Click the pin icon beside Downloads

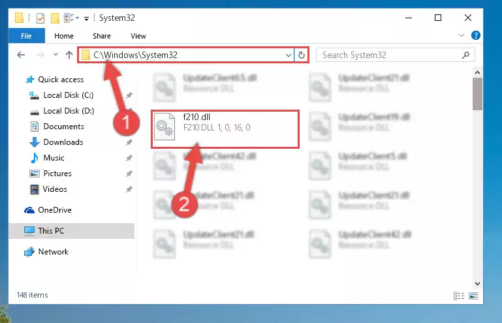pyautogui.click(x=129, y=142)
